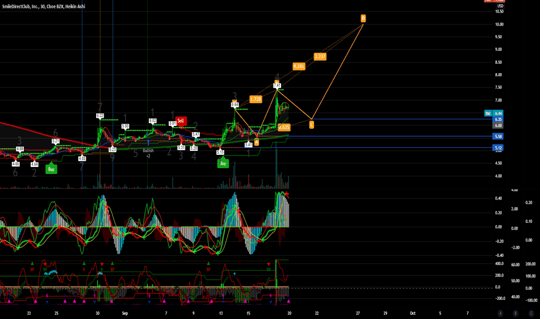This screenshot has width=540, height=319.
Task: Click the 4.89 pivot price label
Action: [20, 149]
